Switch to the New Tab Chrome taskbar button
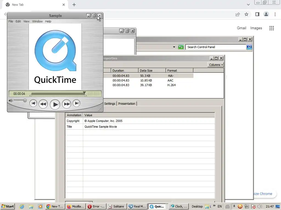 click(x=55, y=206)
